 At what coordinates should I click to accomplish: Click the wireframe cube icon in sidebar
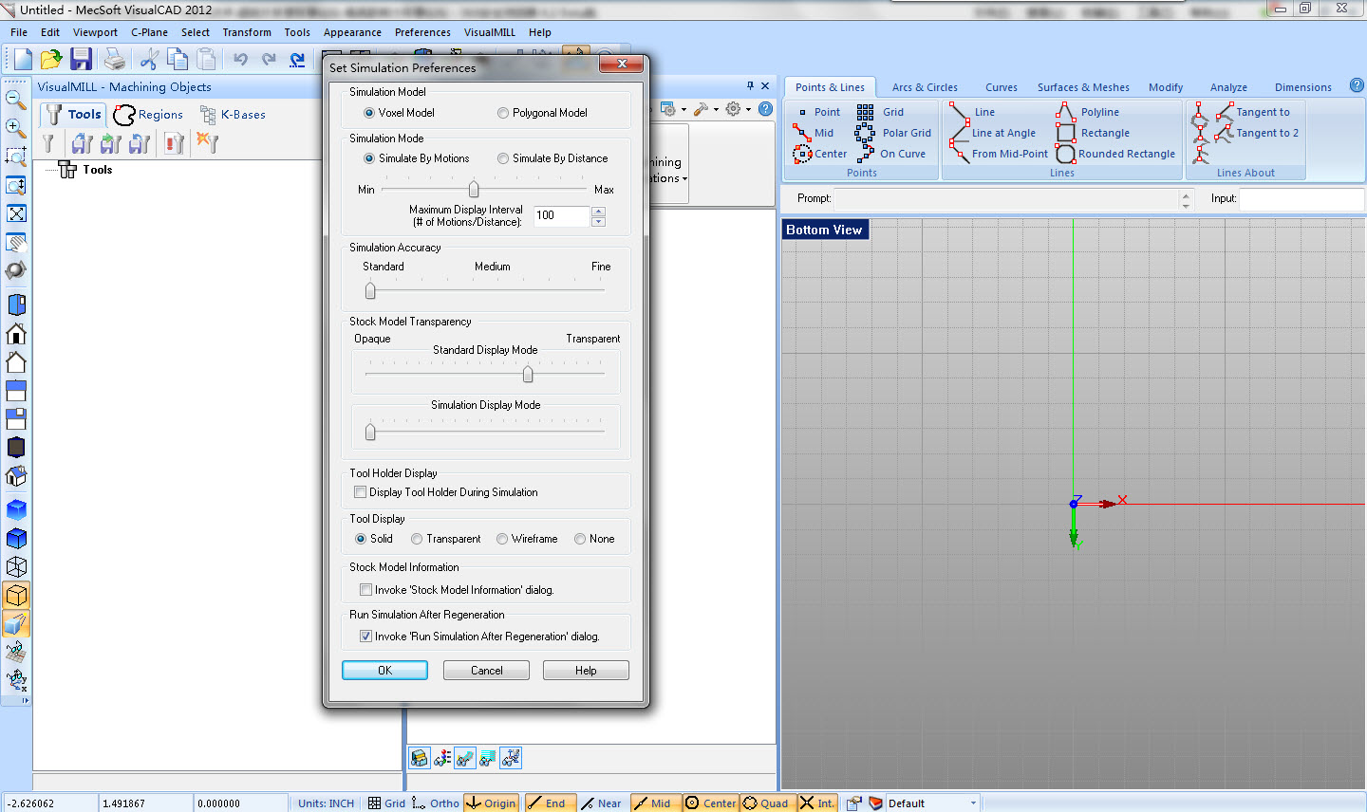pyautogui.click(x=16, y=566)
